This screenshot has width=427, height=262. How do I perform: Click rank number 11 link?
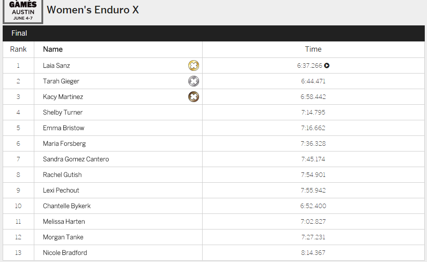pos(18,221)
